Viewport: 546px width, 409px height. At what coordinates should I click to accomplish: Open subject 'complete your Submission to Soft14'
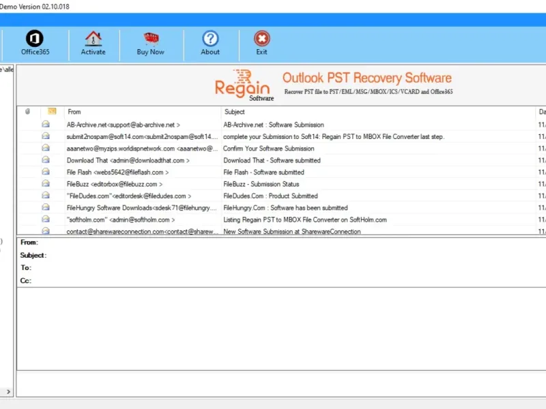(x=334, y=137)
